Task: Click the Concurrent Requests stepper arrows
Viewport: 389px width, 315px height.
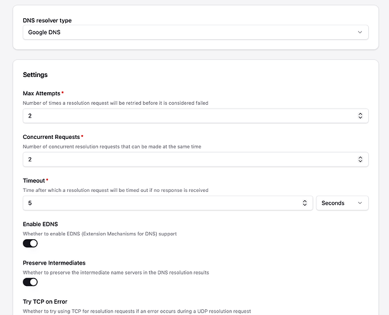Action: pyautogui.click(x=361, y=159)
